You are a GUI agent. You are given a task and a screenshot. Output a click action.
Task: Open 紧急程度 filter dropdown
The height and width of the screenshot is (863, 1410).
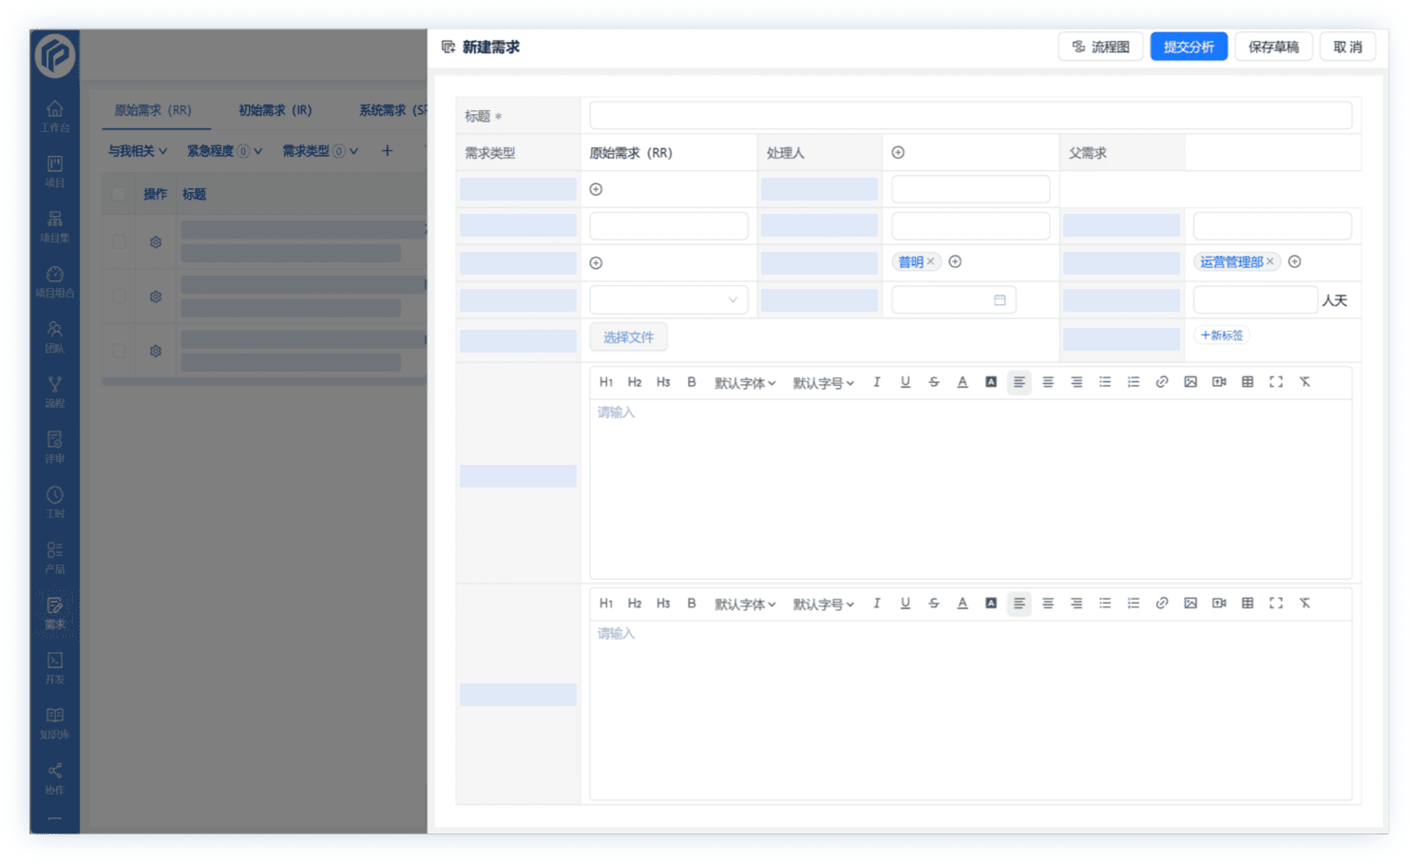point(225,151)
